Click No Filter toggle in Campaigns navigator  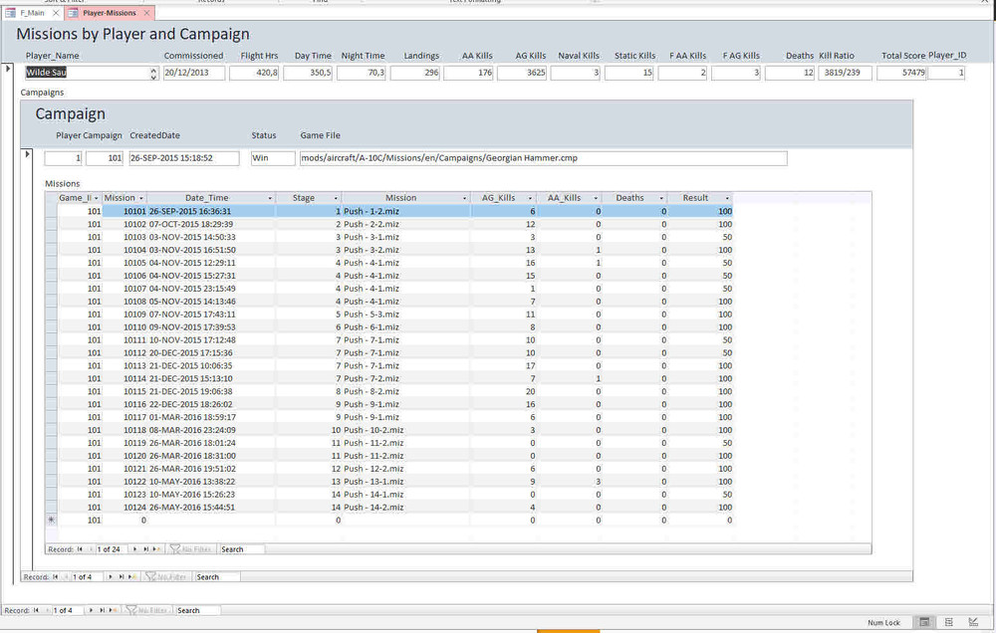coord(165,577)
